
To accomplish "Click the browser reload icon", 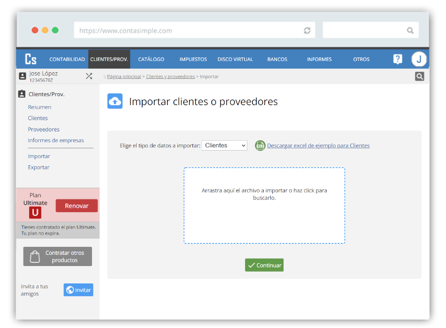I will click(x=307, y=31).
